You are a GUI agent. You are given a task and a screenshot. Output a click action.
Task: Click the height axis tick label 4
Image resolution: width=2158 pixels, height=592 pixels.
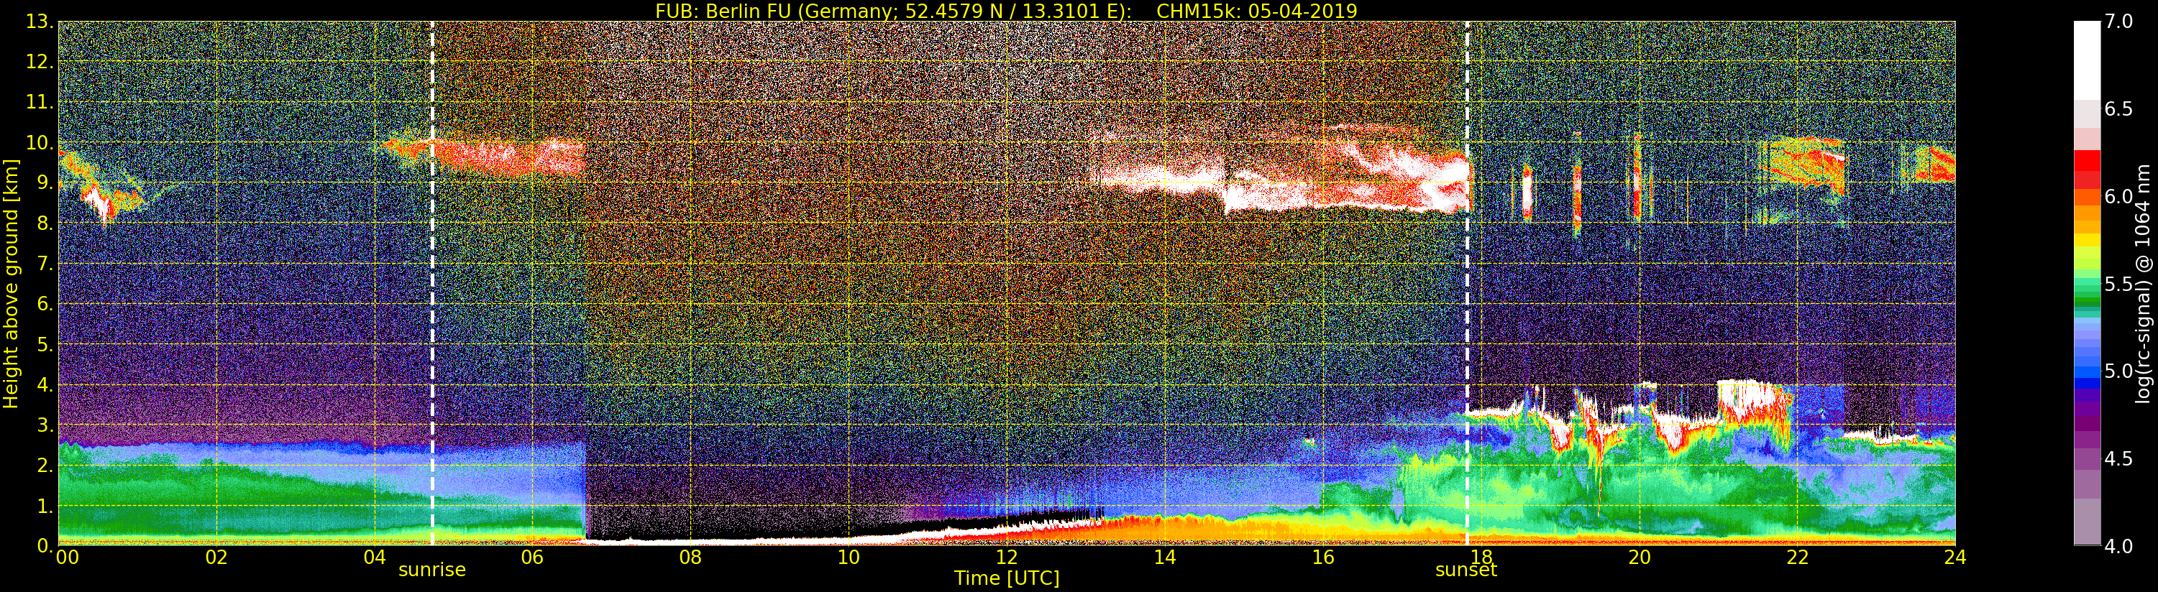(45, 385)
